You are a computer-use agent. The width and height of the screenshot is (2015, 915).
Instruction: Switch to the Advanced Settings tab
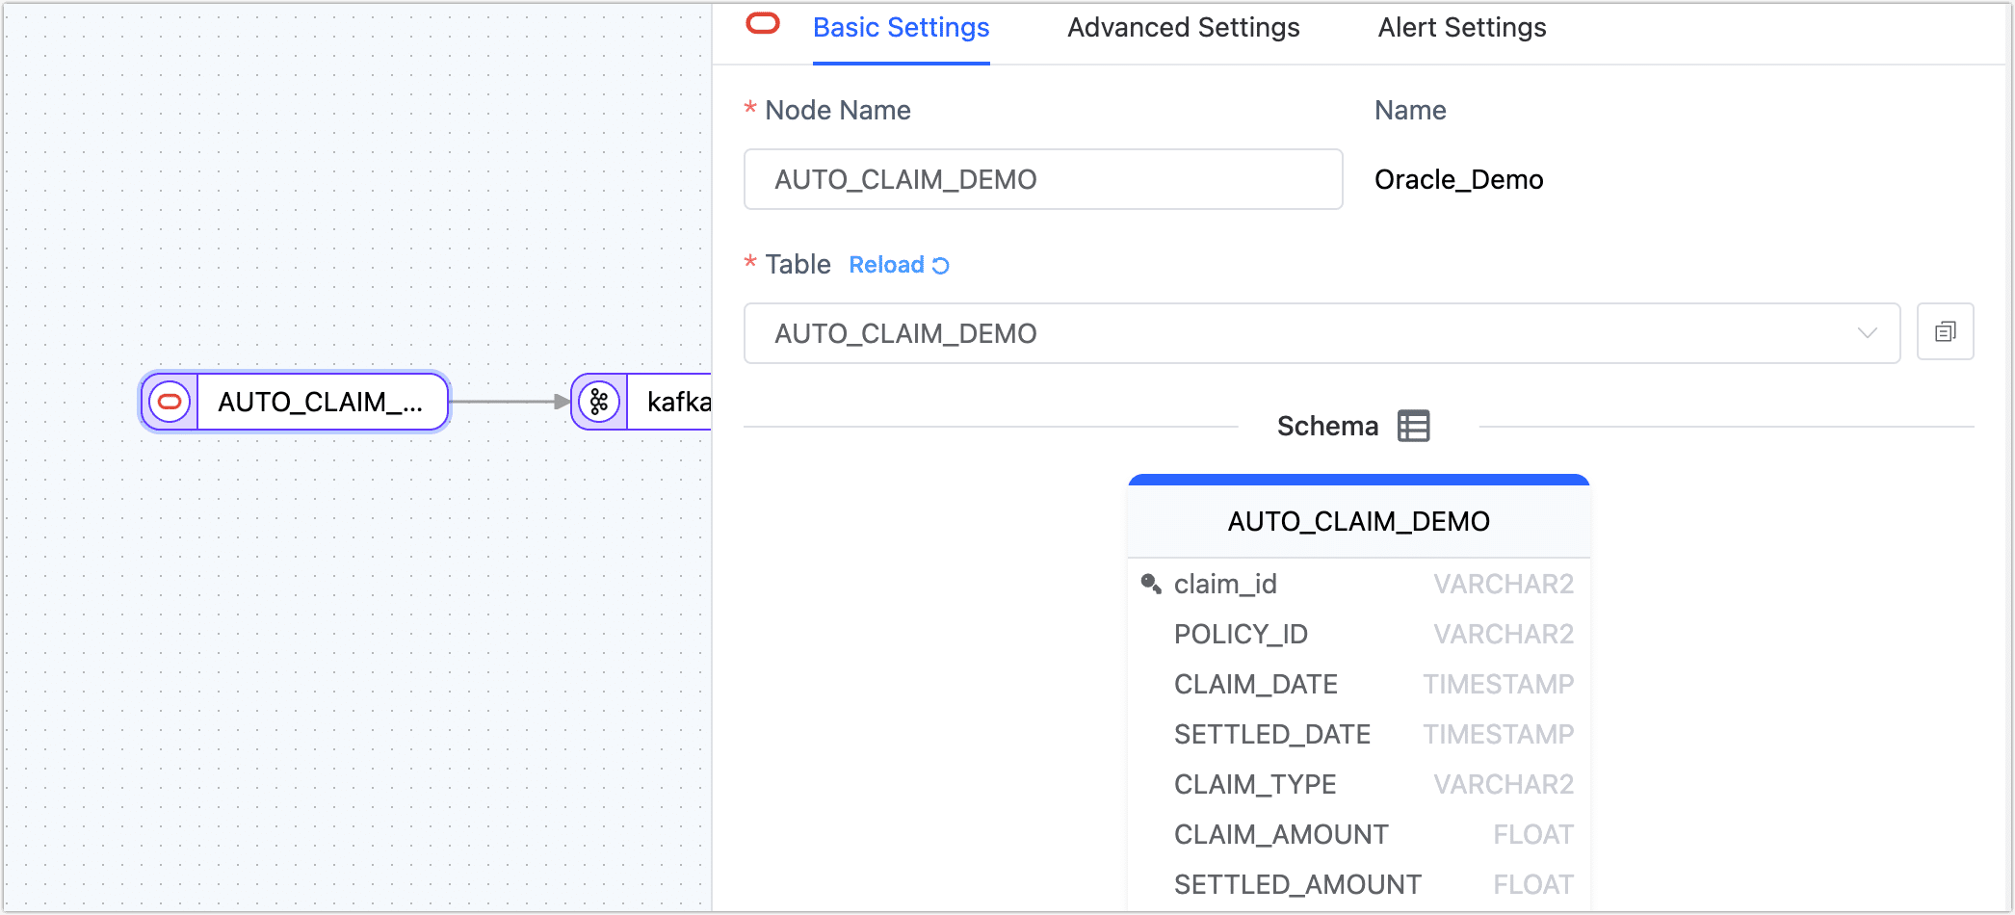[1182, 28]
